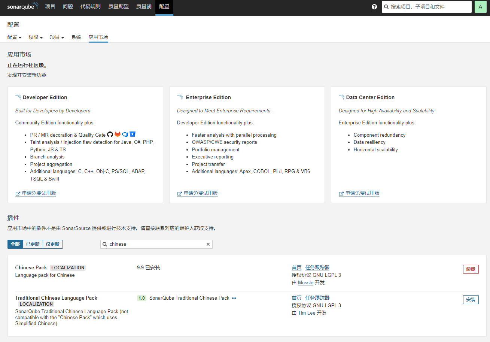Go to 问题 in top navigation
Screen dimensions: 490x342
pyautogui.click(x=68, y=7)
